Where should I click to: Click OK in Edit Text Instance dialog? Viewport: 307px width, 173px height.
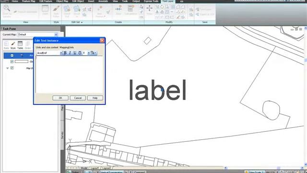pyautogui.click(x=60, y=98)
